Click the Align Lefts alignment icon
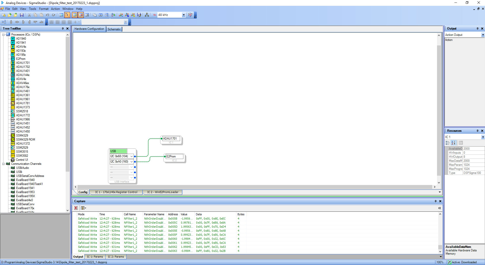The width and height of the screenshot is (485, 265). (x=23, y=22)
